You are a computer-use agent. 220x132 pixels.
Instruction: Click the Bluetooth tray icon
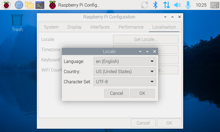(155, 5)
